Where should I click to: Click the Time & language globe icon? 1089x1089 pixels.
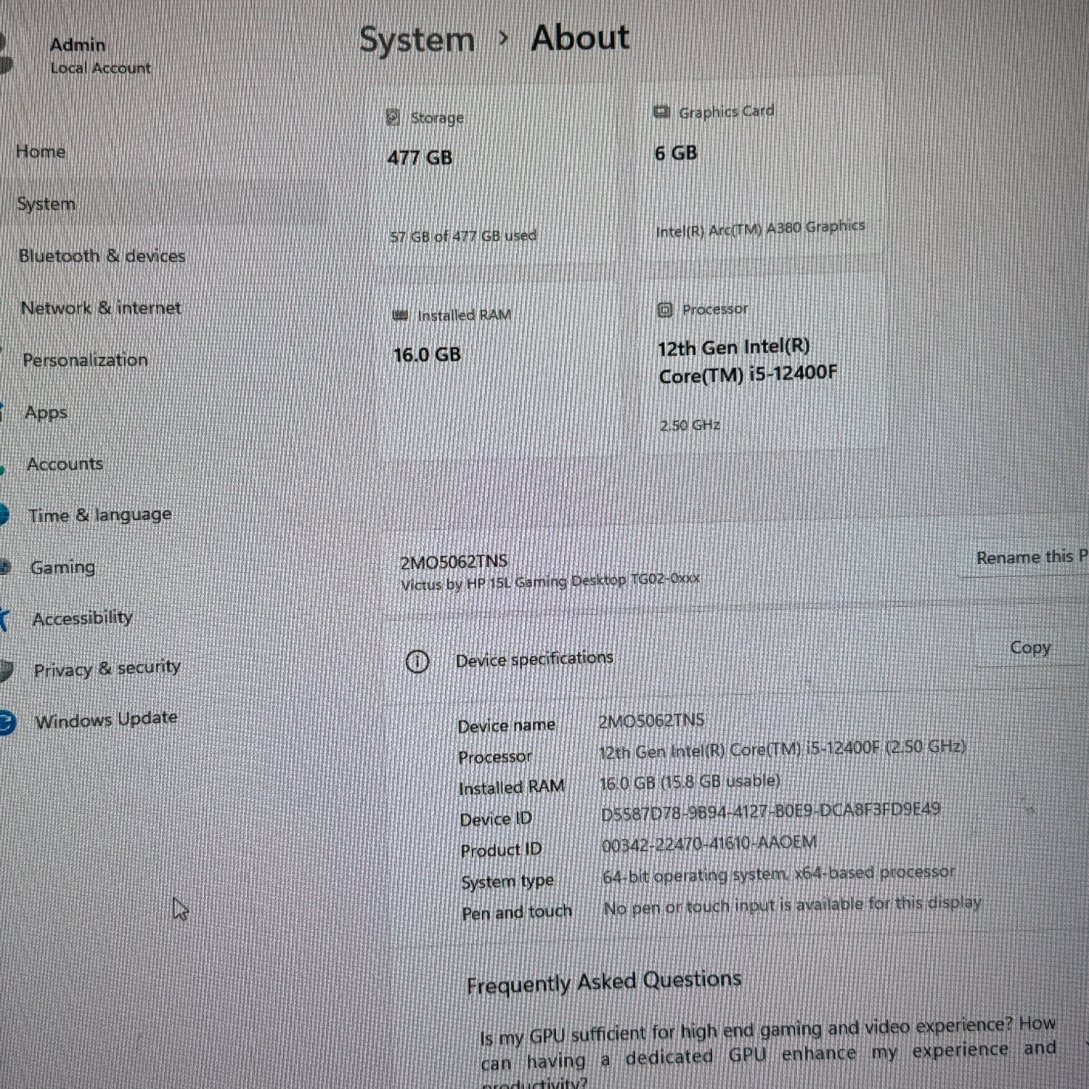click(x=4, y=515)
